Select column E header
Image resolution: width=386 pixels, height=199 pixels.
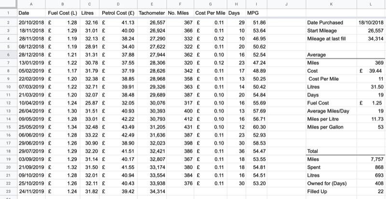click(152, 4)
